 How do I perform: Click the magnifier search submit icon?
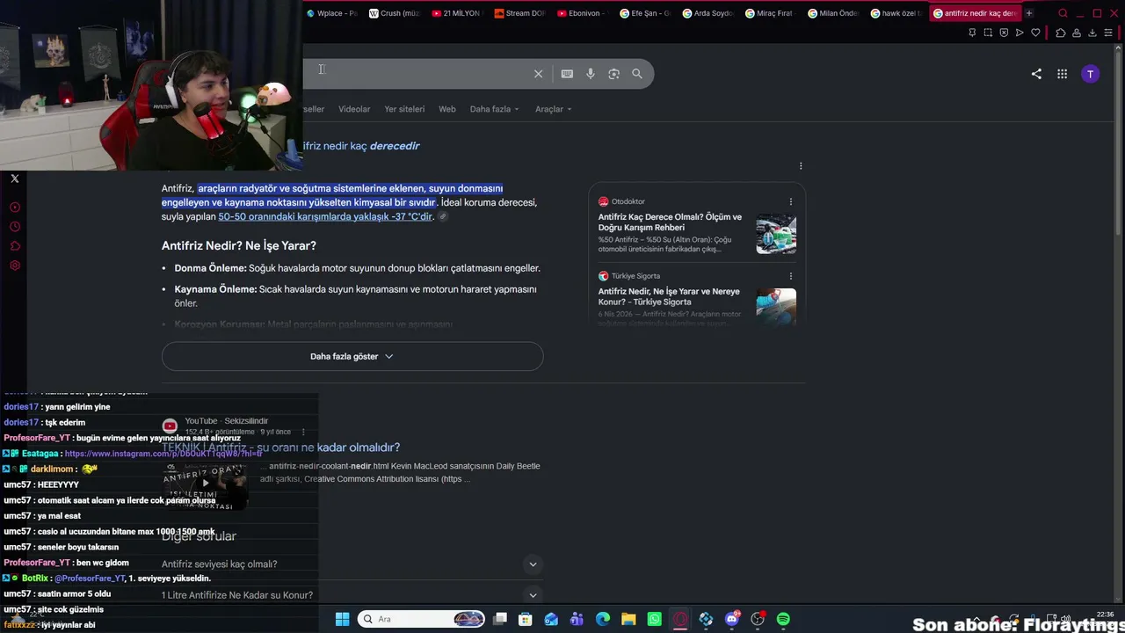pos(637,74)
